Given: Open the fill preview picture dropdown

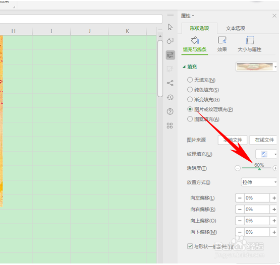Looking at the screenshot, I should 275,67.
